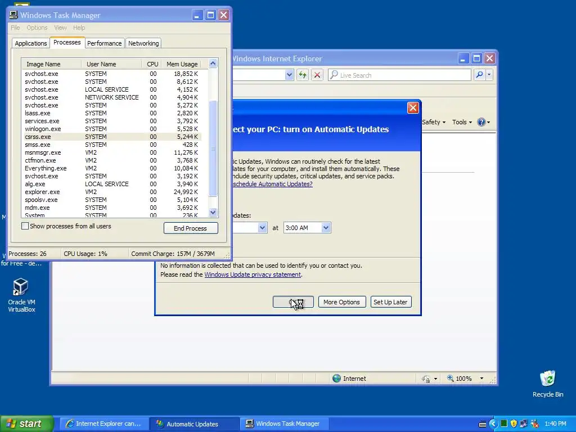Open the Oracle VM VirtualBox desktop icon

tap(21, 295)
